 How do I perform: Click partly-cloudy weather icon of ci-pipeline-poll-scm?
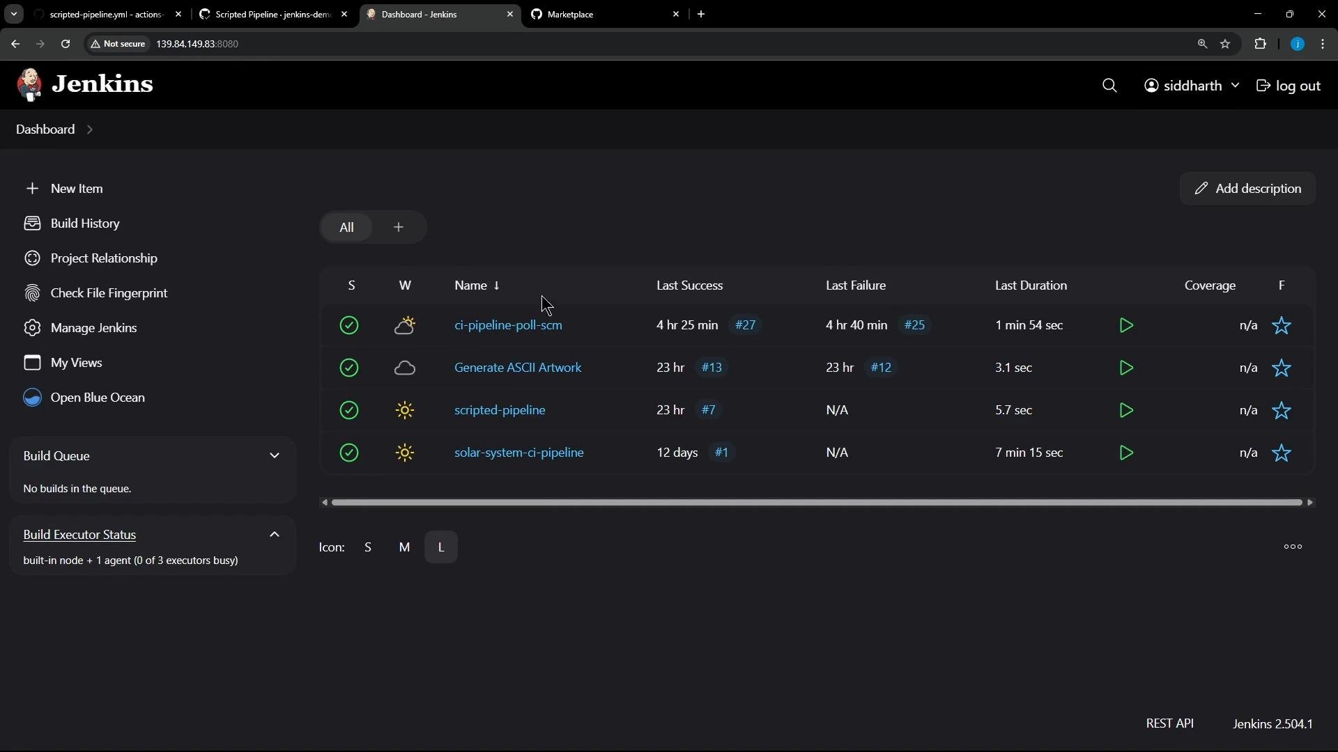coord(405,325)
